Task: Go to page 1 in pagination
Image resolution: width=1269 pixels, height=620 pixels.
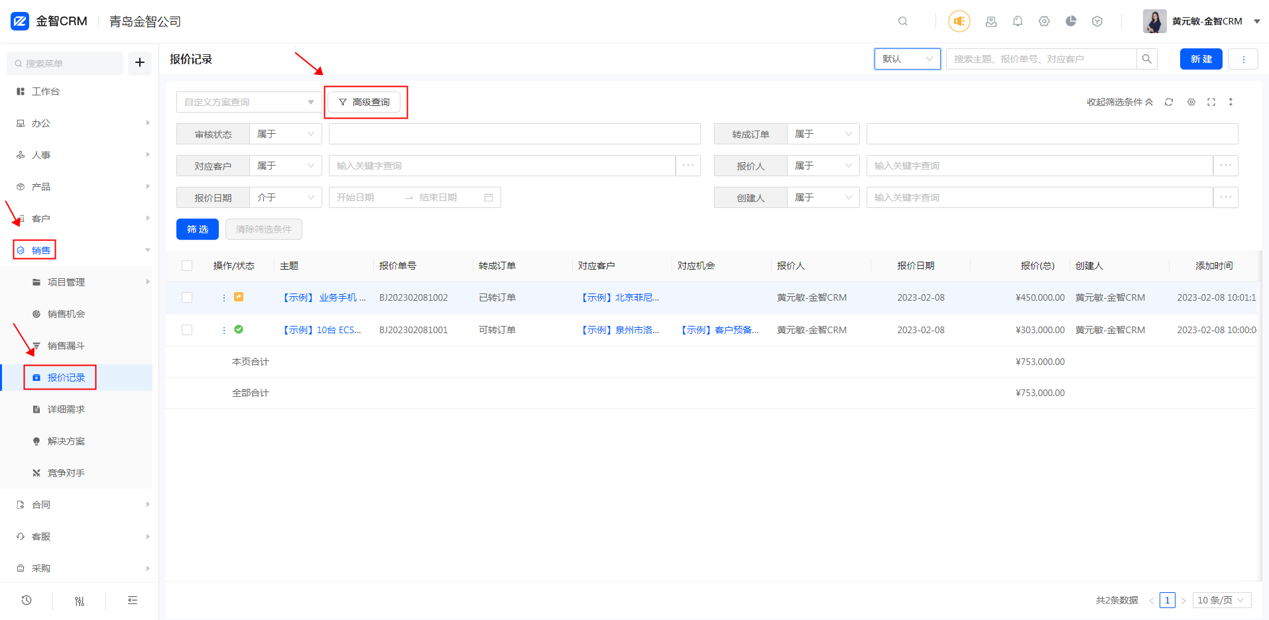Action: [x=1168, y=600]
